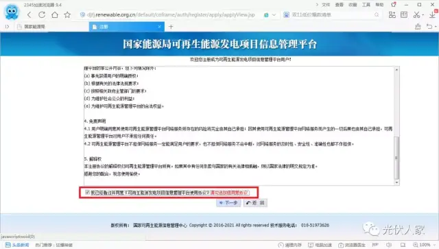Click the agreement scrollbar down arrow
Screen dimensions: 439x249
[396, 182]
